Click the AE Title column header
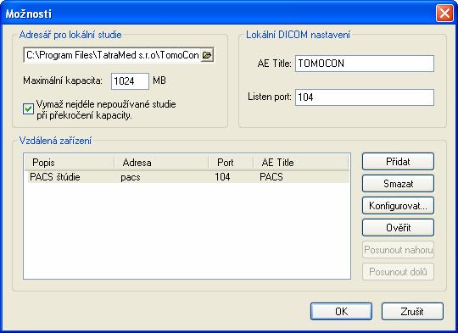The image size is (458, 333). [301, 163]
